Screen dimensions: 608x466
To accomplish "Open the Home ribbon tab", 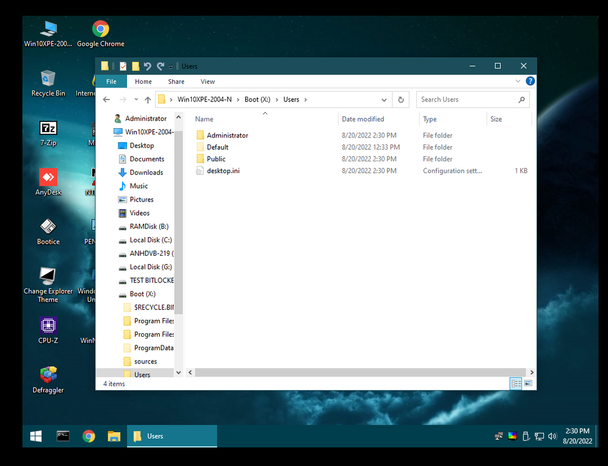I will [x=143, y=82].
